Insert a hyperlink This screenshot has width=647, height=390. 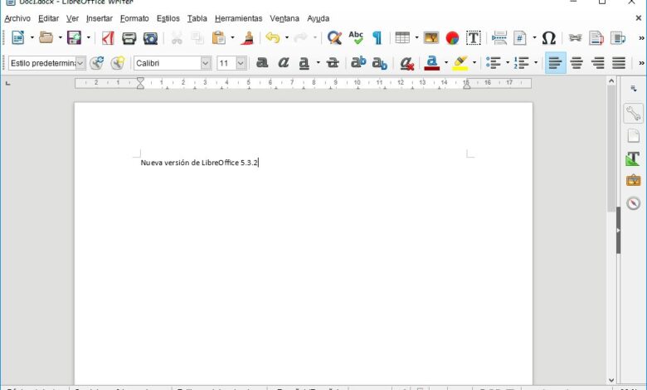[x=575, y=38]
